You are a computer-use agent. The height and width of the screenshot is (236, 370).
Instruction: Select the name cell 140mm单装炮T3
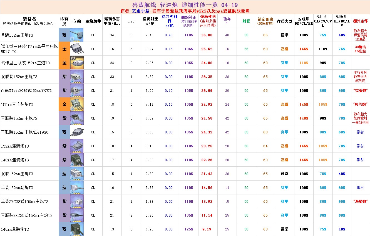click(29, 229)
